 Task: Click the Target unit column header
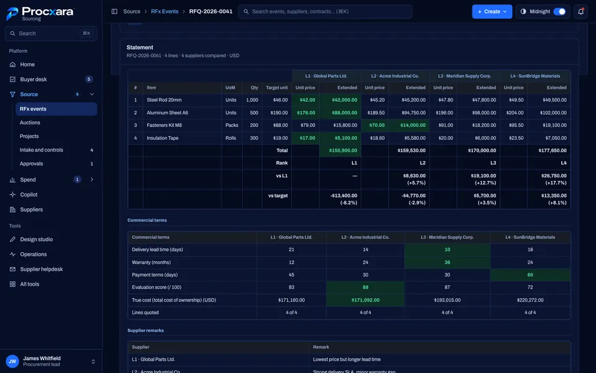[277, 88]
